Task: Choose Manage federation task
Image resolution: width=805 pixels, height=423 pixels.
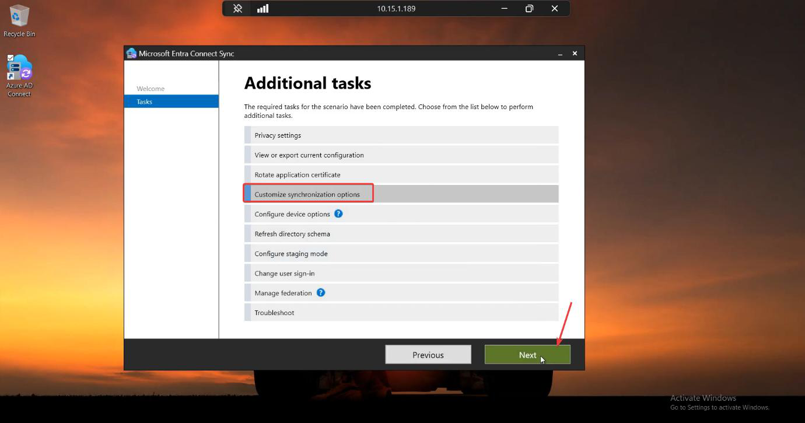Action: pos(401,293)
